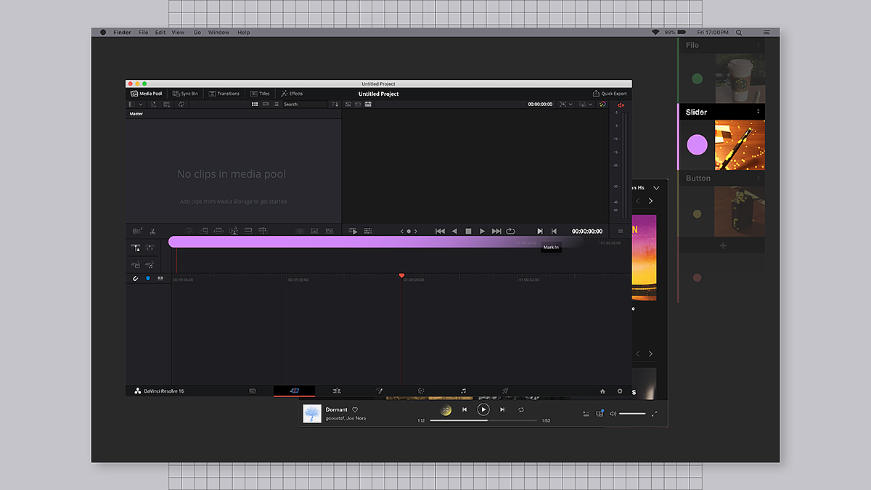
Task: Expand the Slider item options menu
Action: (x=758, y=112)
